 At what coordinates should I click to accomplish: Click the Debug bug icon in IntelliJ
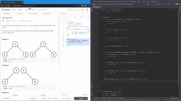[167, 4]
